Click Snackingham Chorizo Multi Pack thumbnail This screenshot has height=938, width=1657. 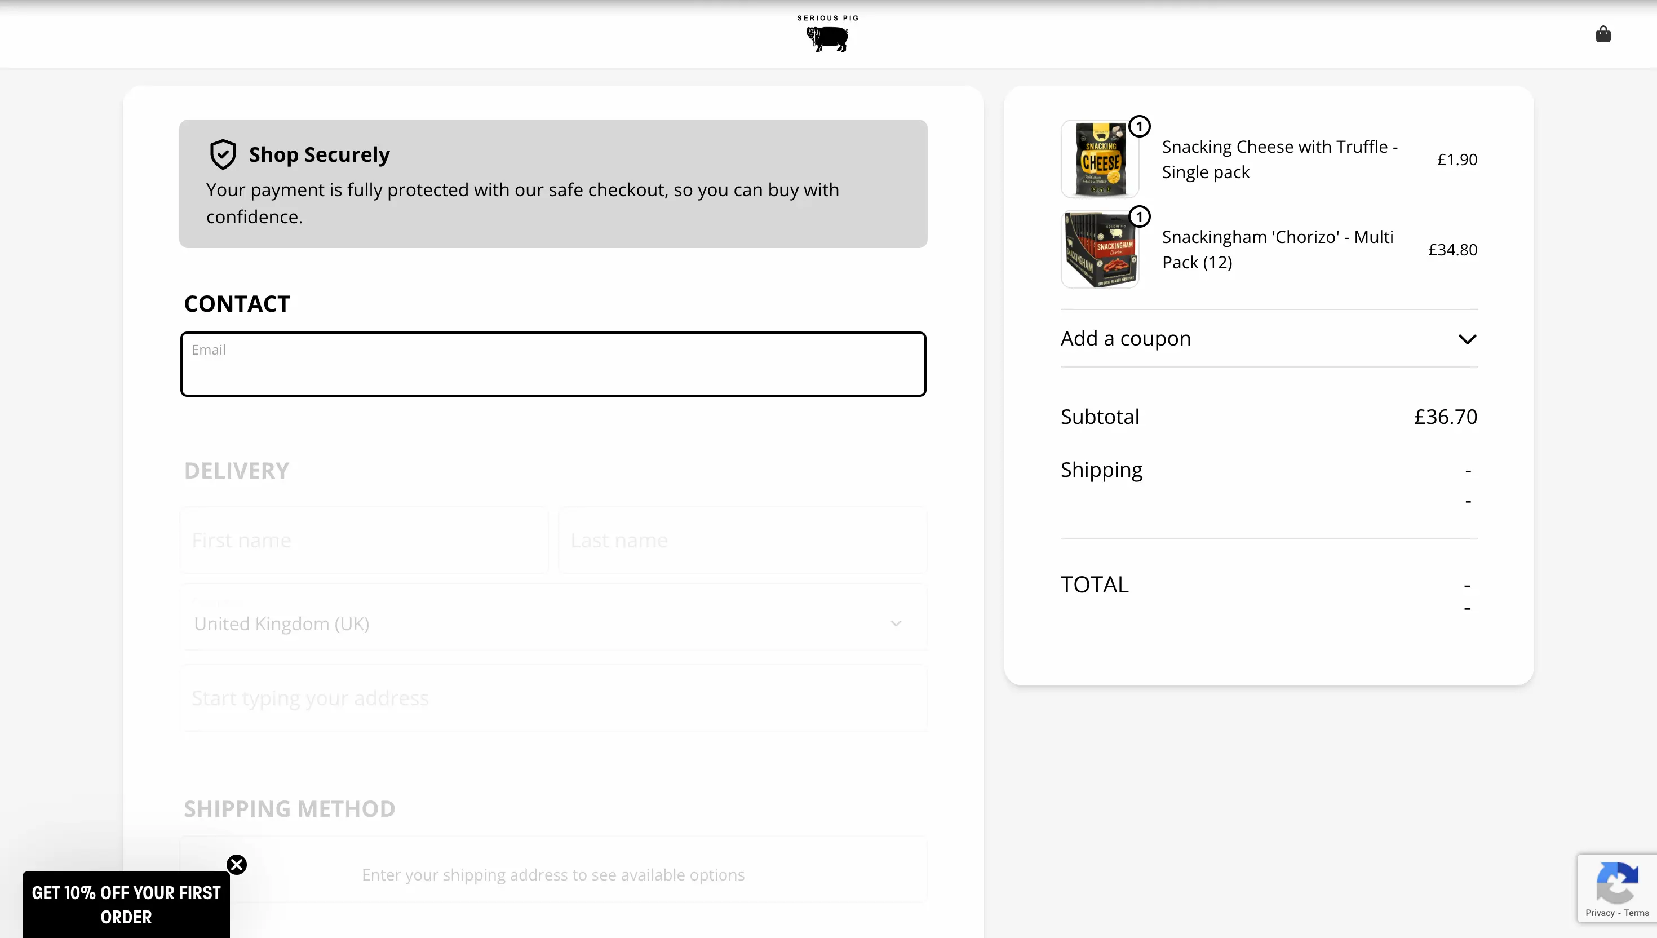tap(1099, 249)
